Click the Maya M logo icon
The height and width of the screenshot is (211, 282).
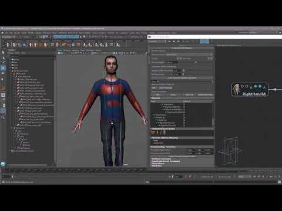3,164
